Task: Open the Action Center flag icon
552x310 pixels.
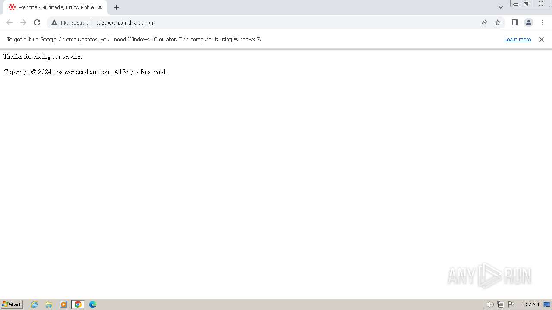Action: click(x=511, y=304)
